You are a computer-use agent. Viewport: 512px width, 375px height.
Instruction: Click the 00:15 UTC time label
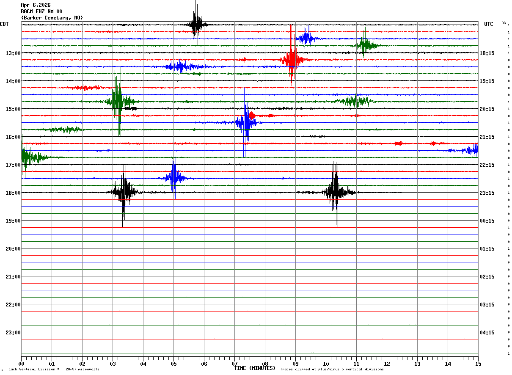click(487, 221)
